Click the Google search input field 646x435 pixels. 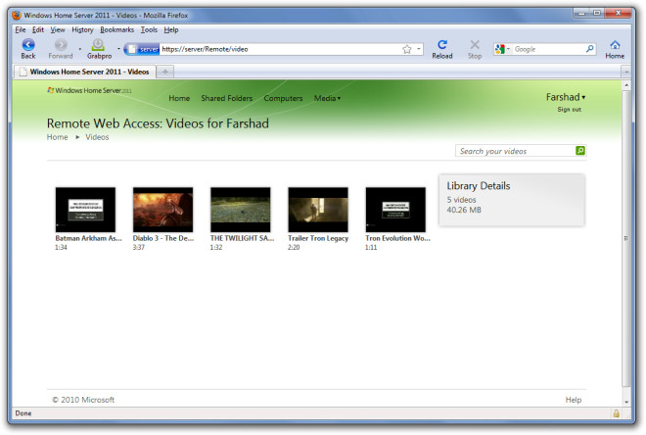click(x=548, y=49)
